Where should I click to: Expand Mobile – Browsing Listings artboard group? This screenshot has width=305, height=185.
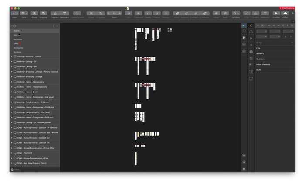coord(12,77)
